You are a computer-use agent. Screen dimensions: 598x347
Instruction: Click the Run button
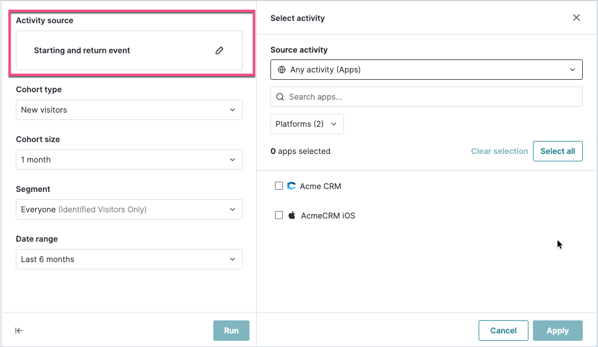[231, 331]
